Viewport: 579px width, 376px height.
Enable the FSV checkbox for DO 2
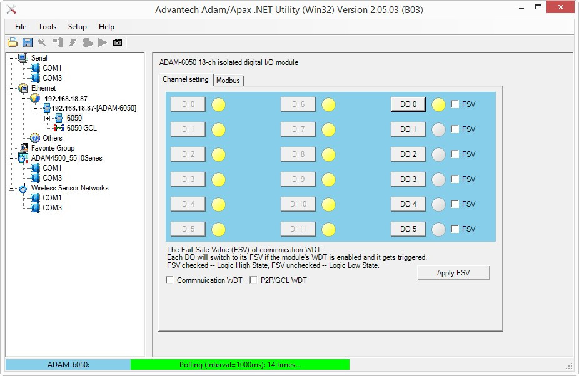pos(455,154)
